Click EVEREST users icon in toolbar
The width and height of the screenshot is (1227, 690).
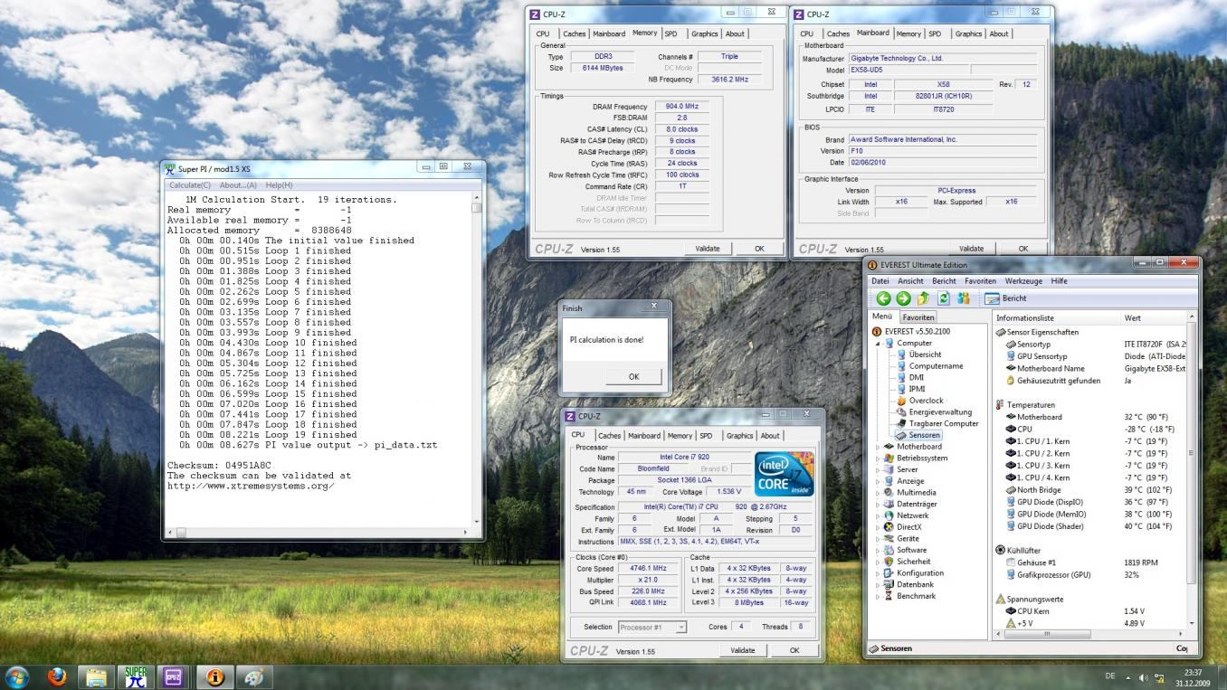(964, 298)
